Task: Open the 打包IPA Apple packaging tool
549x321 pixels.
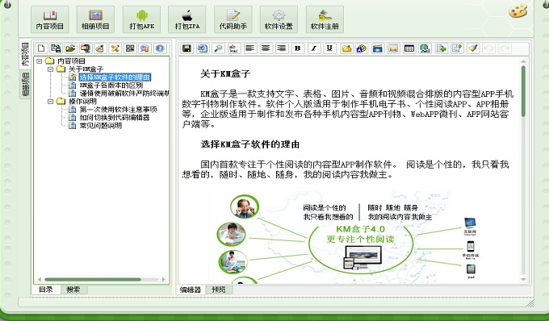Action: (x=187, y=19)
